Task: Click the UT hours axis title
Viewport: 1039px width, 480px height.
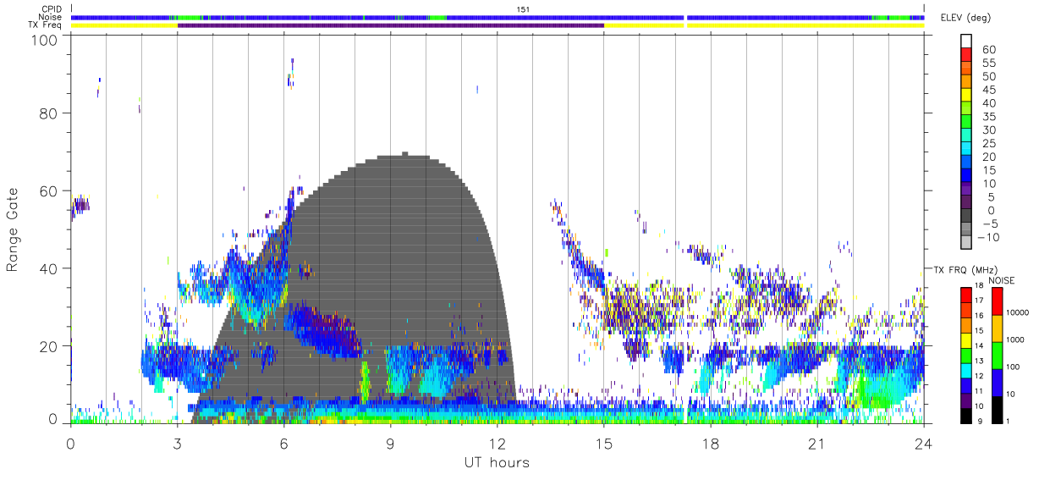Action: (x=497, y=462)
